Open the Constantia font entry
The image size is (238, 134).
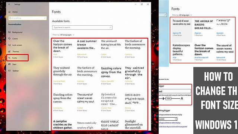(63, 102)
